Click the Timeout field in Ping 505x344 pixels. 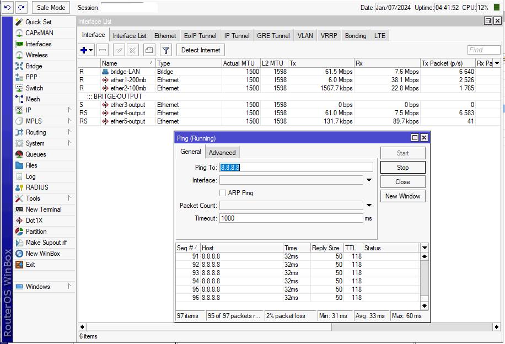(x=291, y=218)
